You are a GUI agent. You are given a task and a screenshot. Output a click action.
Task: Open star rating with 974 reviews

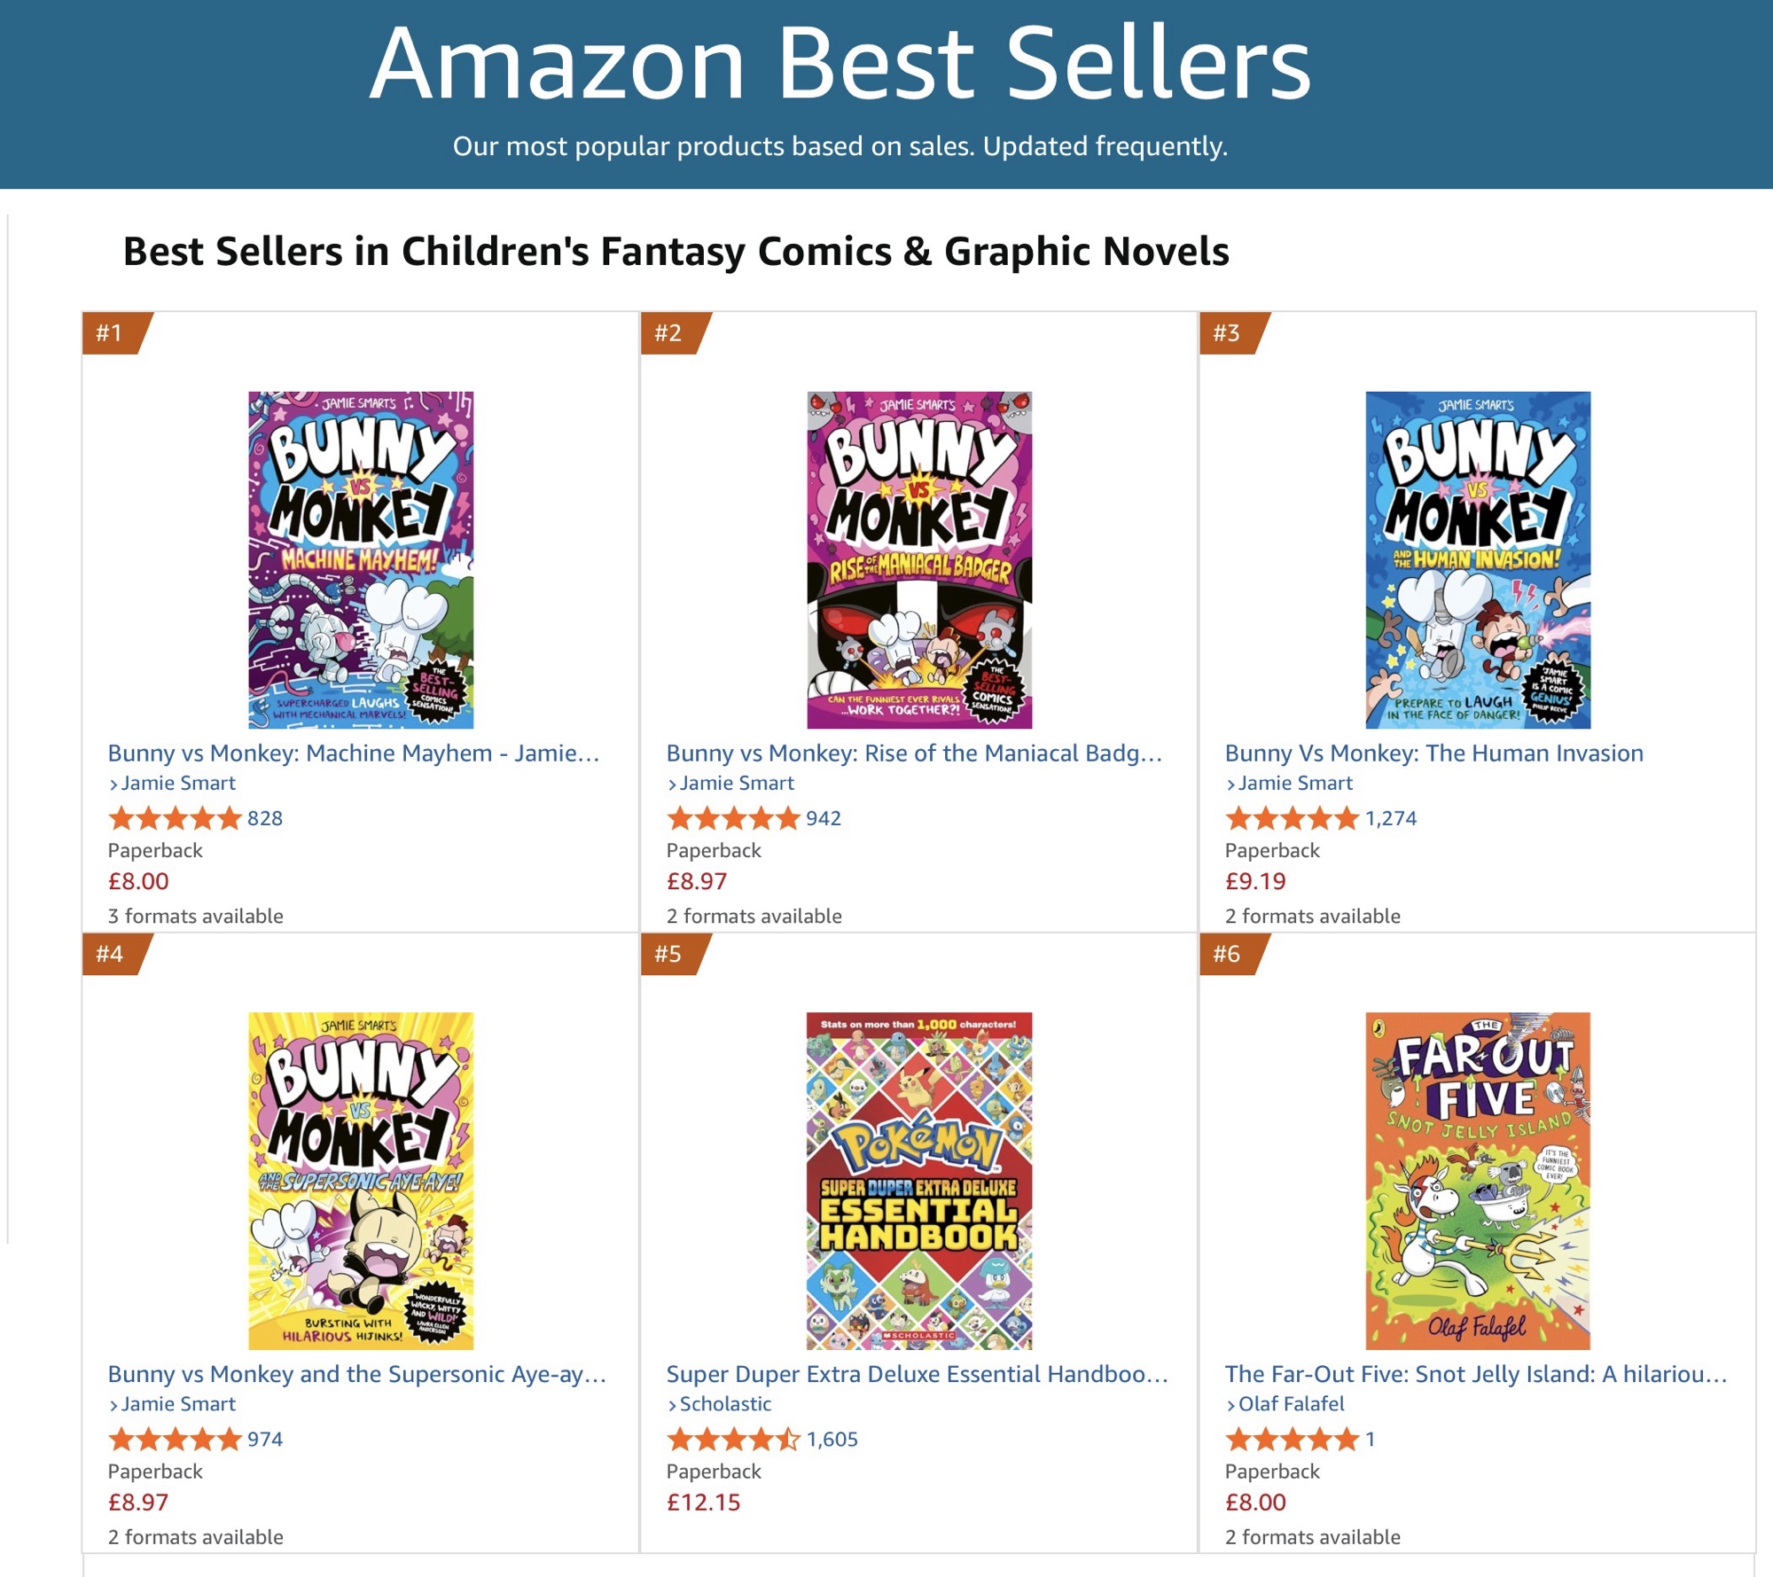pos(175,1439)
